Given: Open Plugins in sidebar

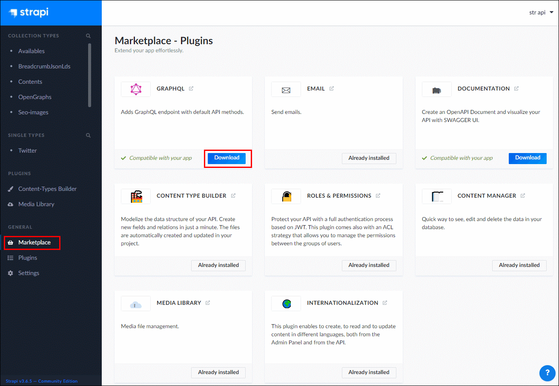Looking at the screenshot, I should pos(28,258).
